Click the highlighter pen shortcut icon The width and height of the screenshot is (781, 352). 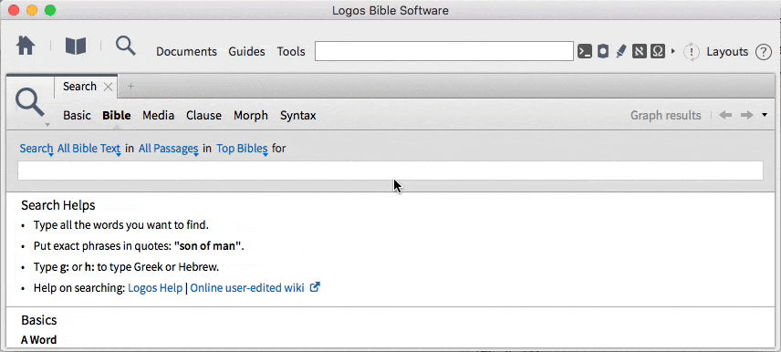pyautogui.click(x=621, y=51)
